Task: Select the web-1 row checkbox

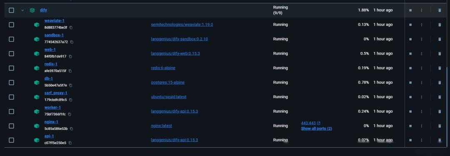Action: coord(11,54)
